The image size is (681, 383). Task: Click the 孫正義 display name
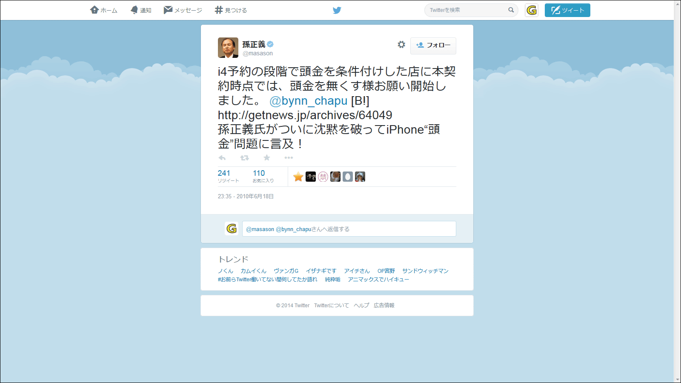coord(254,44)
